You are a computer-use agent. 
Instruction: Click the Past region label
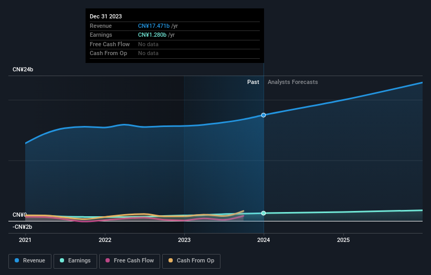click(253, 82)
